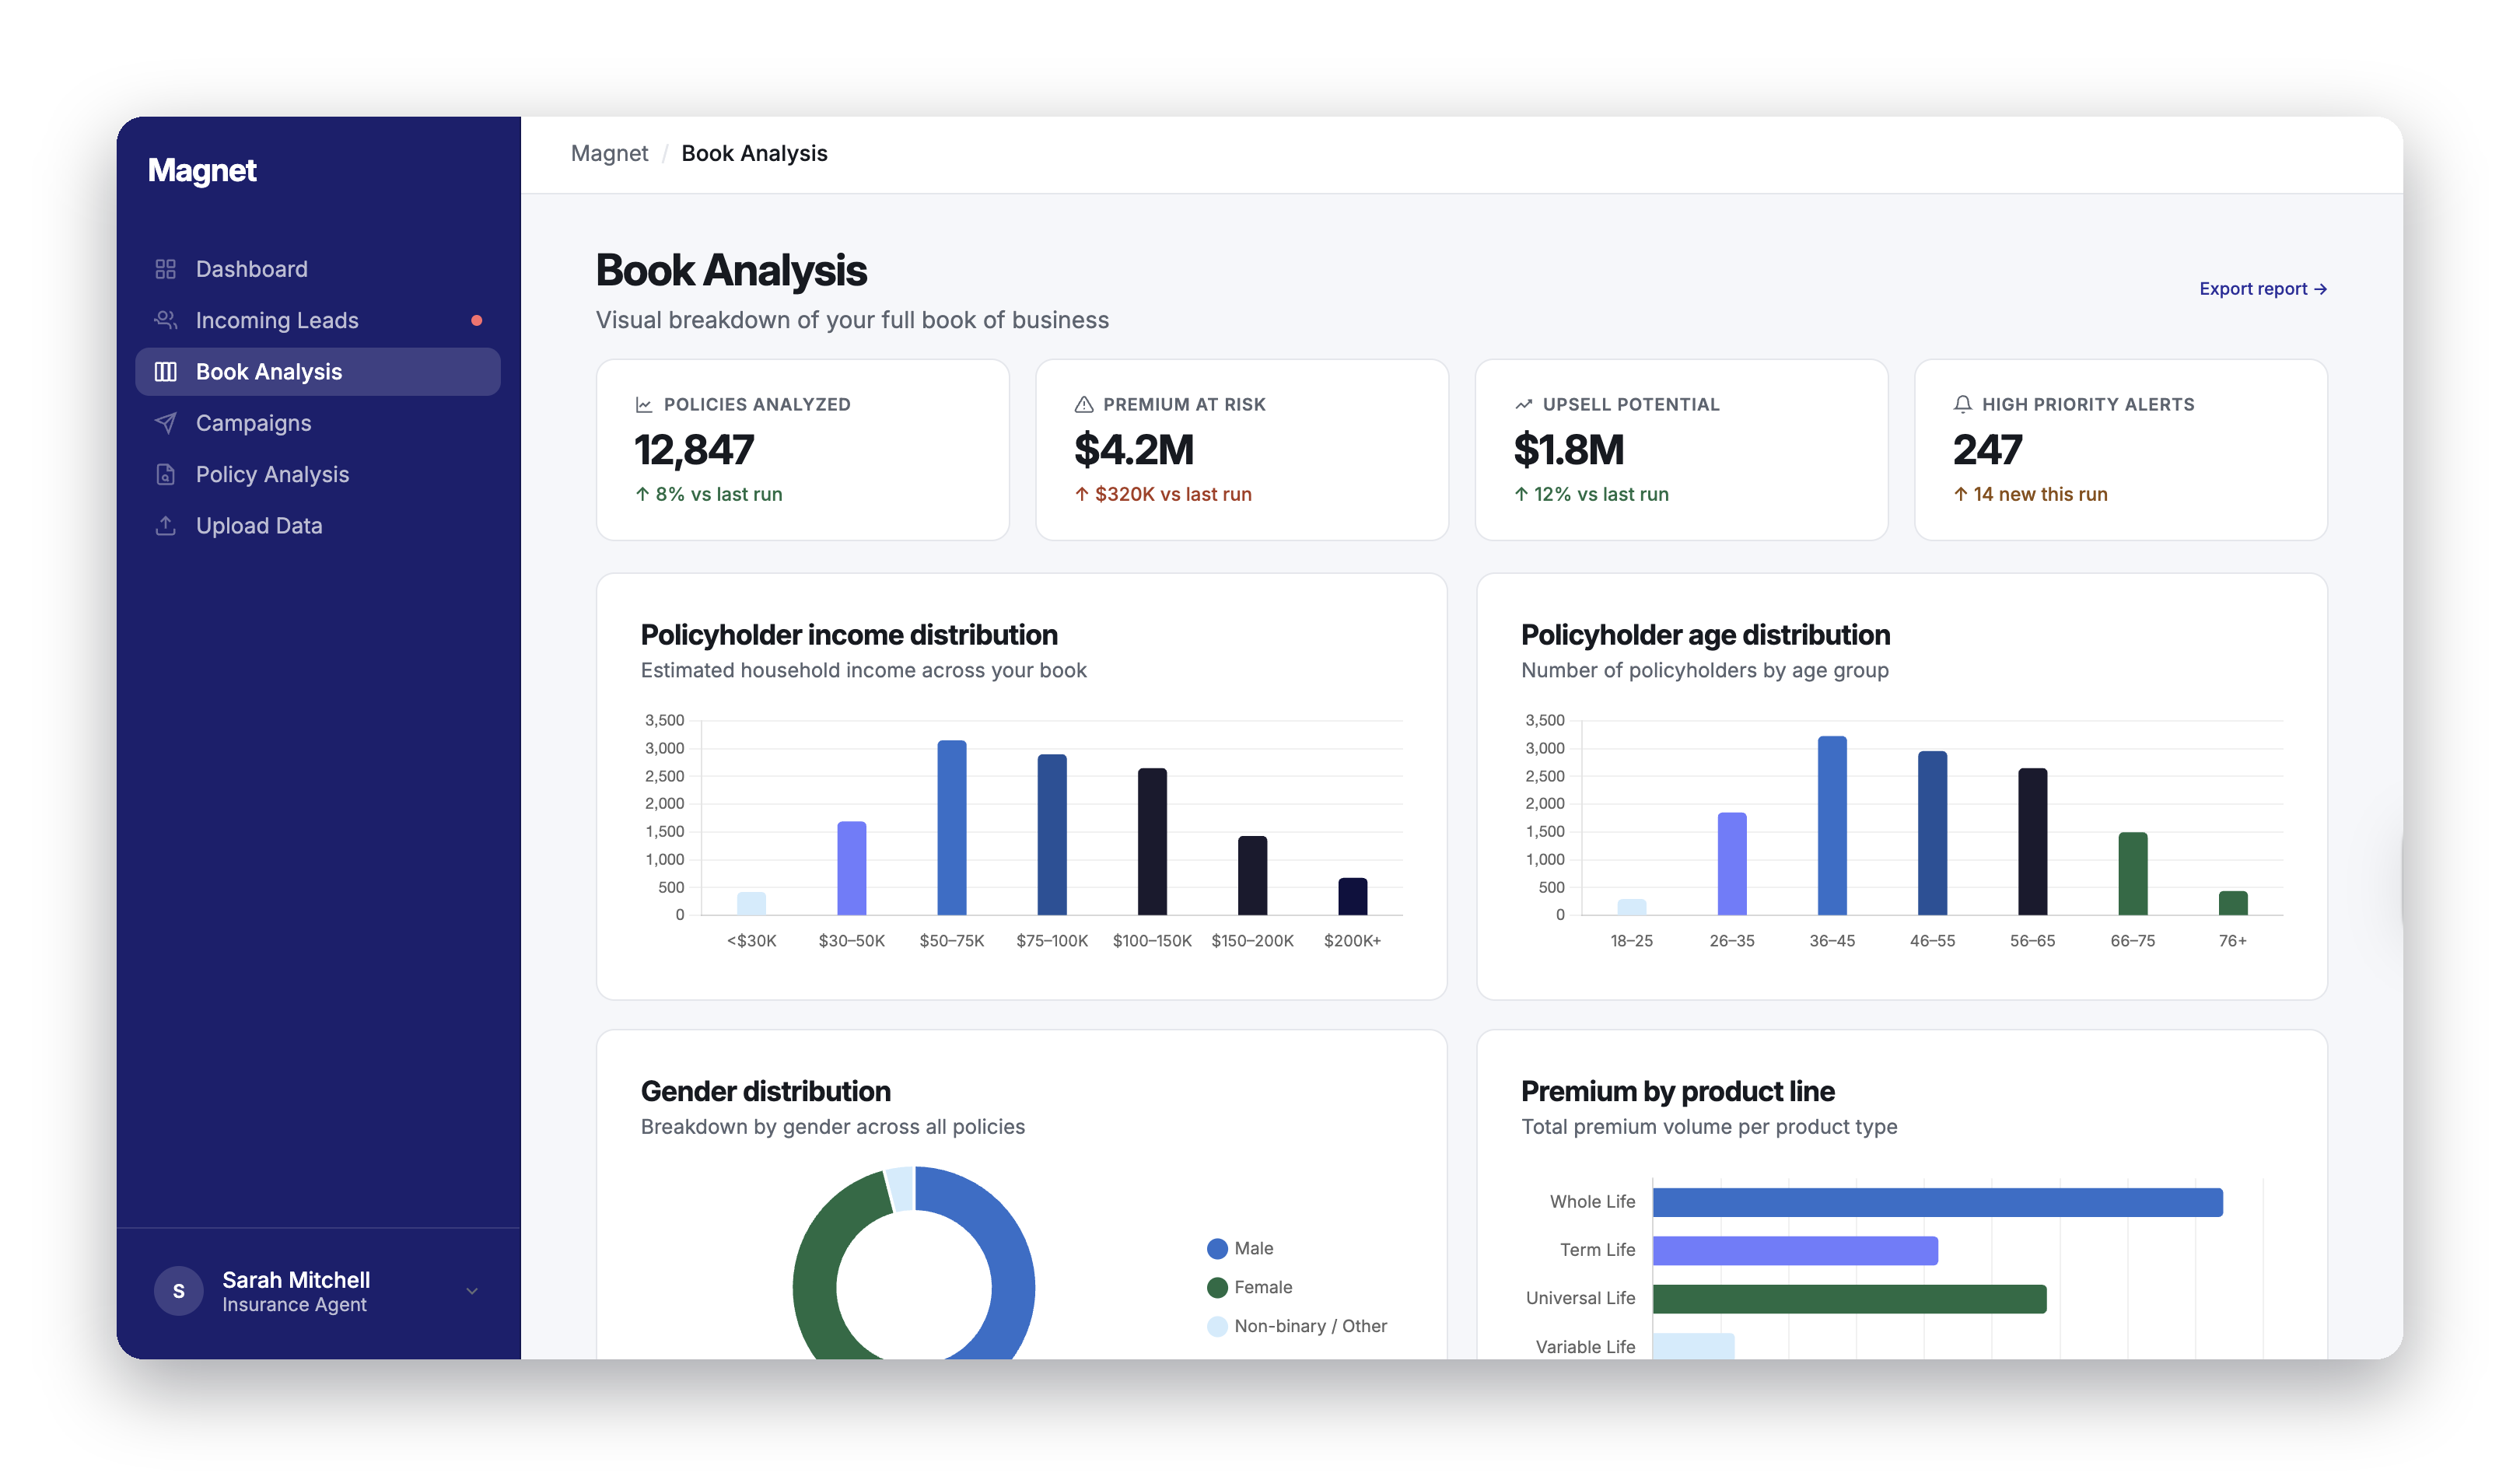
Task: Click the 18–25 age group bar
Action: click(1632, 907)
